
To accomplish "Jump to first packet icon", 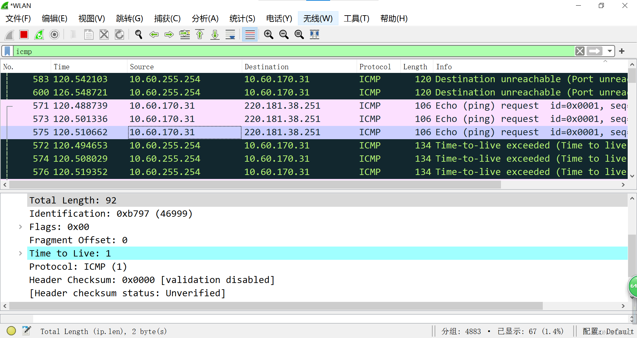I will (200, 34).
